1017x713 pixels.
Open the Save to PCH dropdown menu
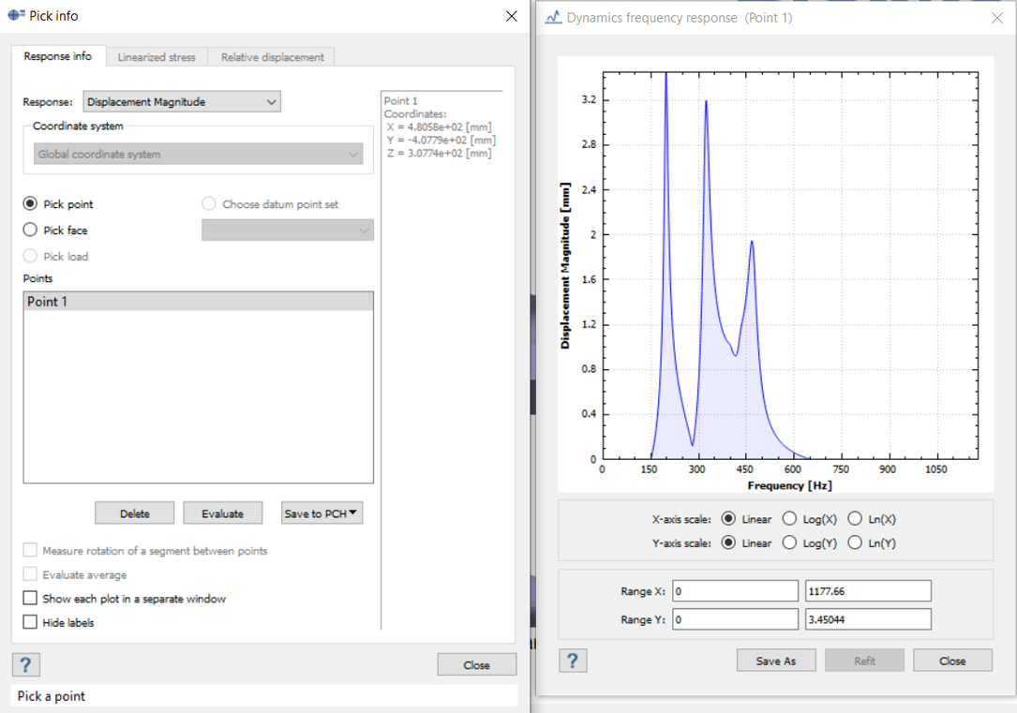322,512
